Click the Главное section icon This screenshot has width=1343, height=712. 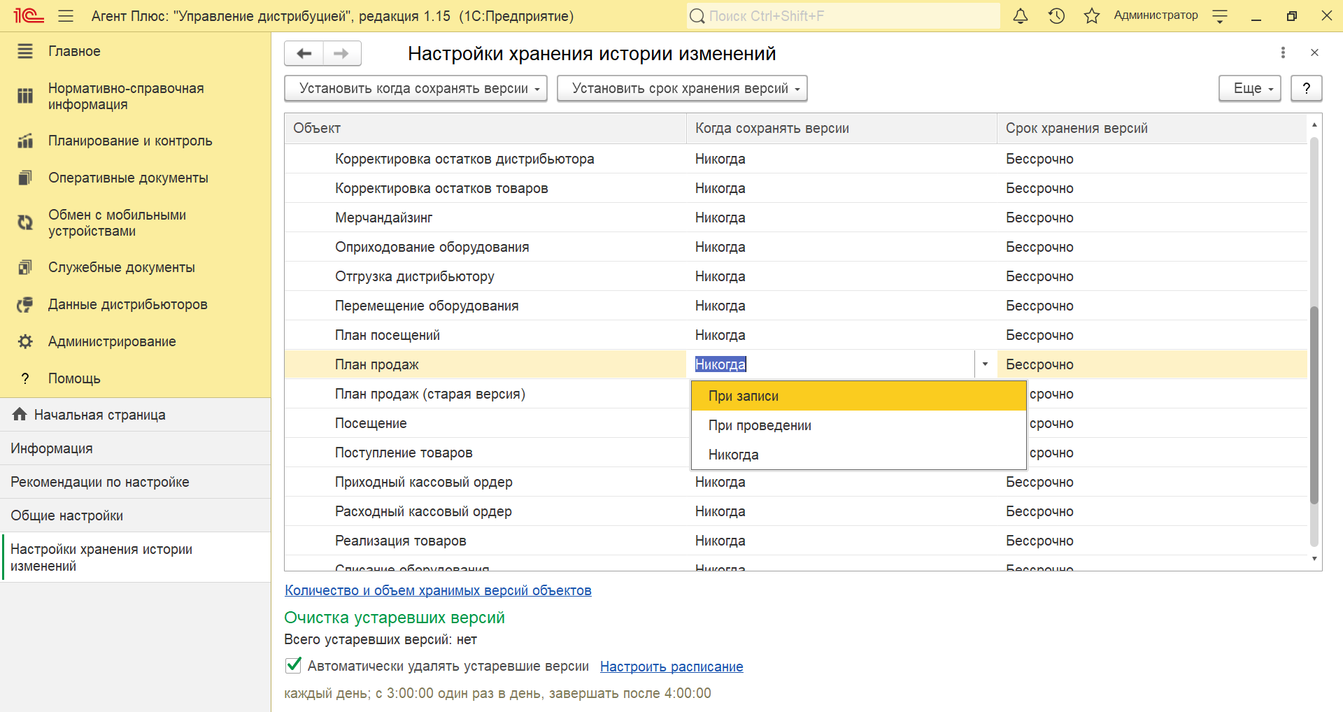[x=25, y=51]
